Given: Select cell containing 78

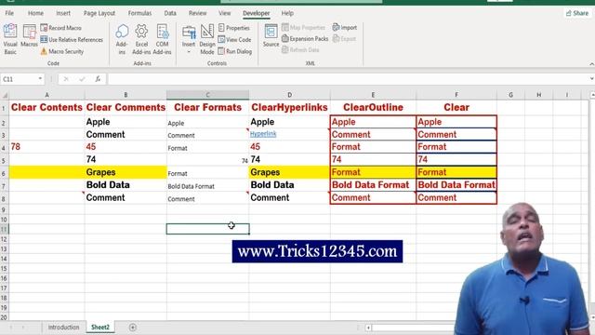Looking at the screenshot, I should click(x=46, y=147).
